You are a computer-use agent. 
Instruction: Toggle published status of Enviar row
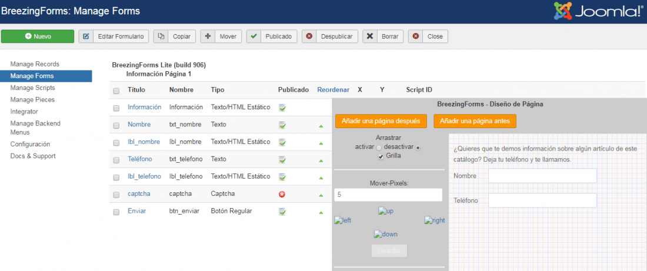coord(282,212)
